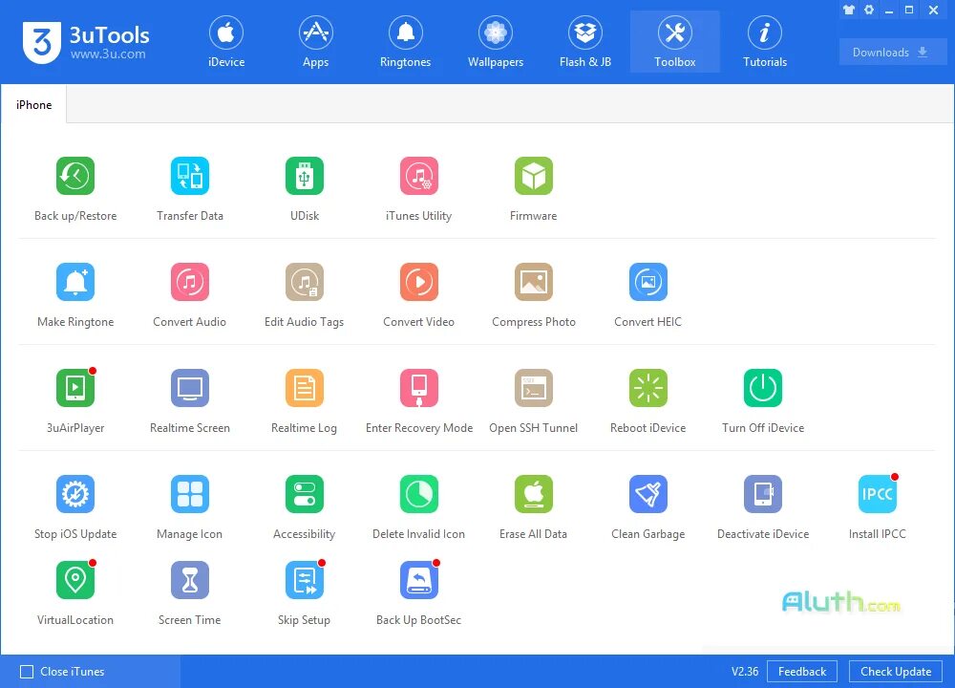The image size is (955, 688).
Task: Open the Wallpapers section
Action: [495, 41]
